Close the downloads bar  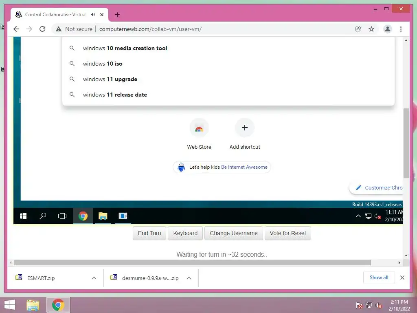[402, 278]
